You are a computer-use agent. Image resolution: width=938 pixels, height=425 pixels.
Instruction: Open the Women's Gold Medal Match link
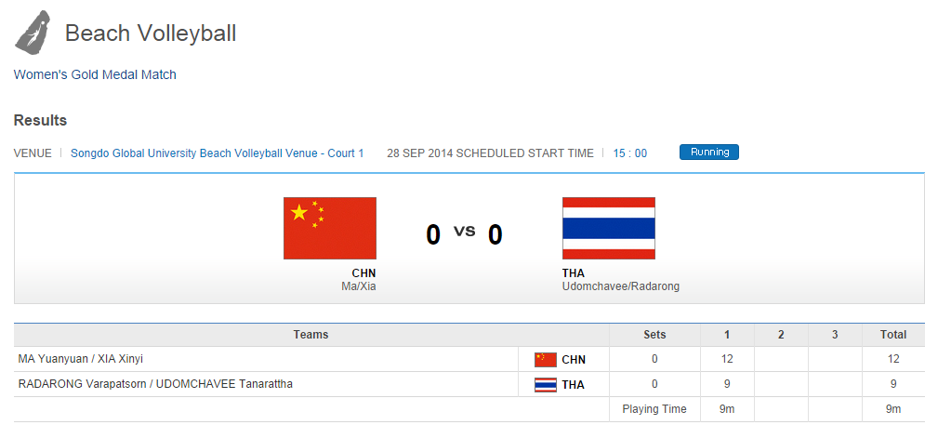95,74
